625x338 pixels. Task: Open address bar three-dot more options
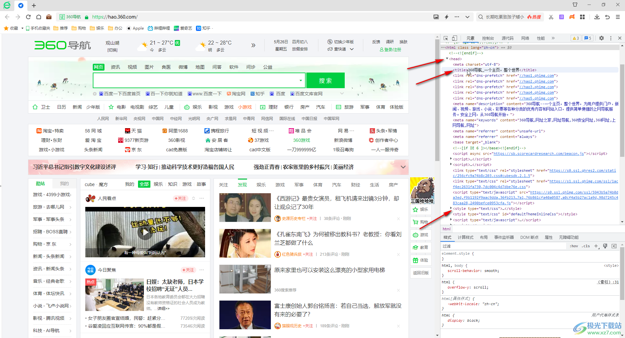[457, 17]
